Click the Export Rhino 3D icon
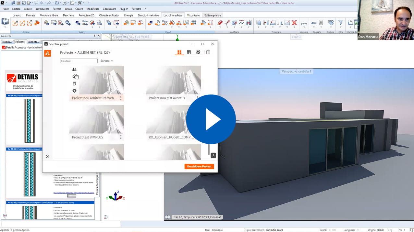This screenshot has height=232, width=414. click(85, 23)
